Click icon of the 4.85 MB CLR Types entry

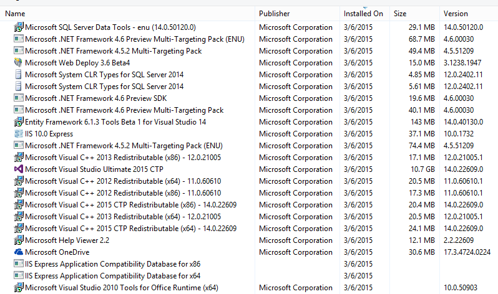[x=19, y=75]
